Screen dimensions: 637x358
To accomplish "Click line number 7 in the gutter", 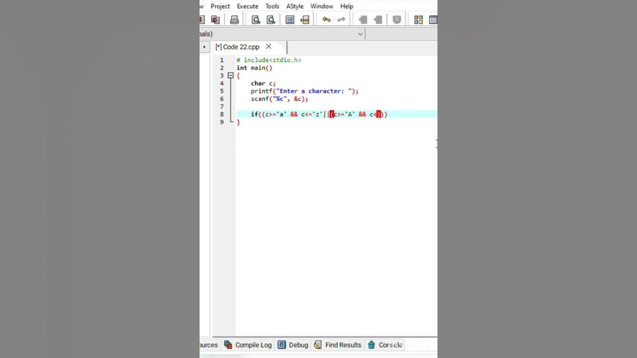I will point(222,106).
